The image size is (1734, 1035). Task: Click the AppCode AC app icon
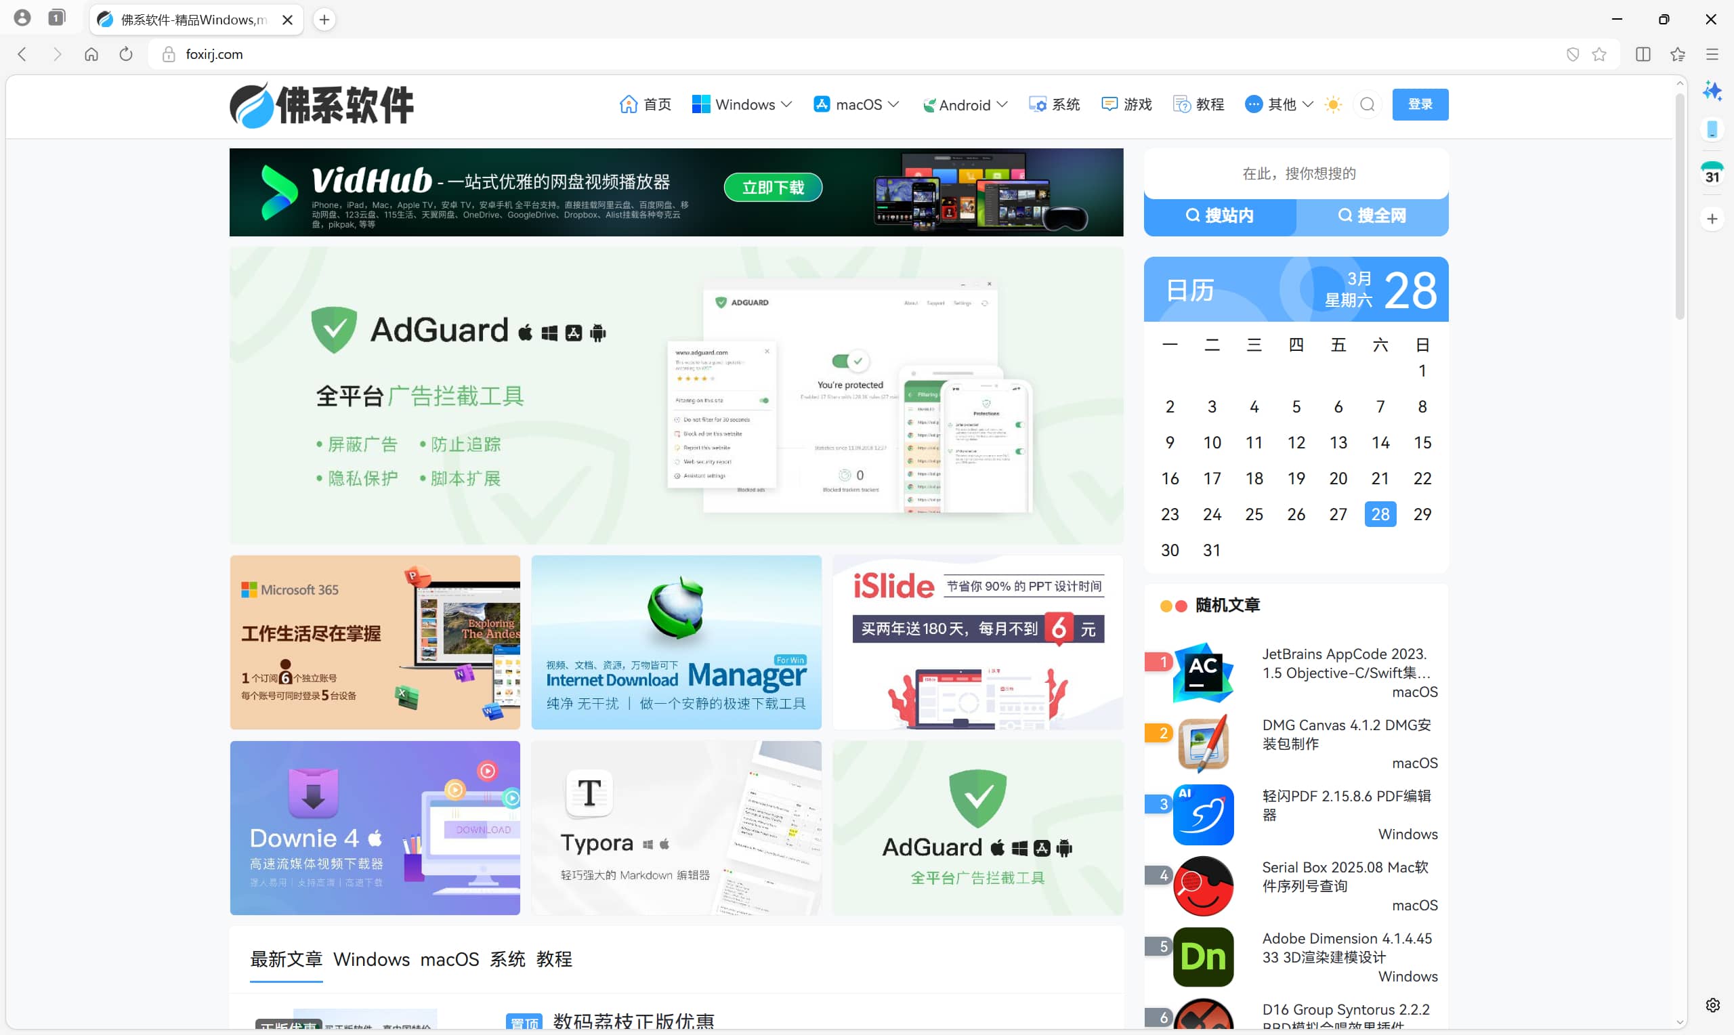(1203, 673)
